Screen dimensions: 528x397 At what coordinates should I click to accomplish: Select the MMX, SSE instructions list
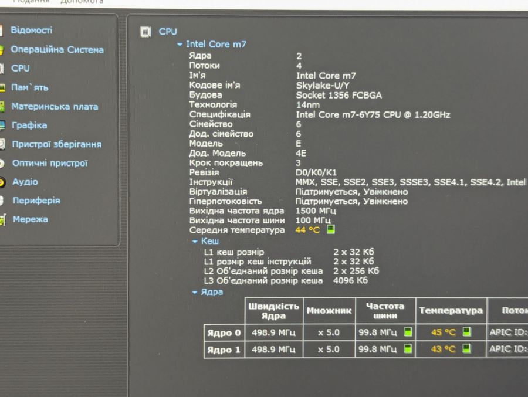tap(411, 182)
